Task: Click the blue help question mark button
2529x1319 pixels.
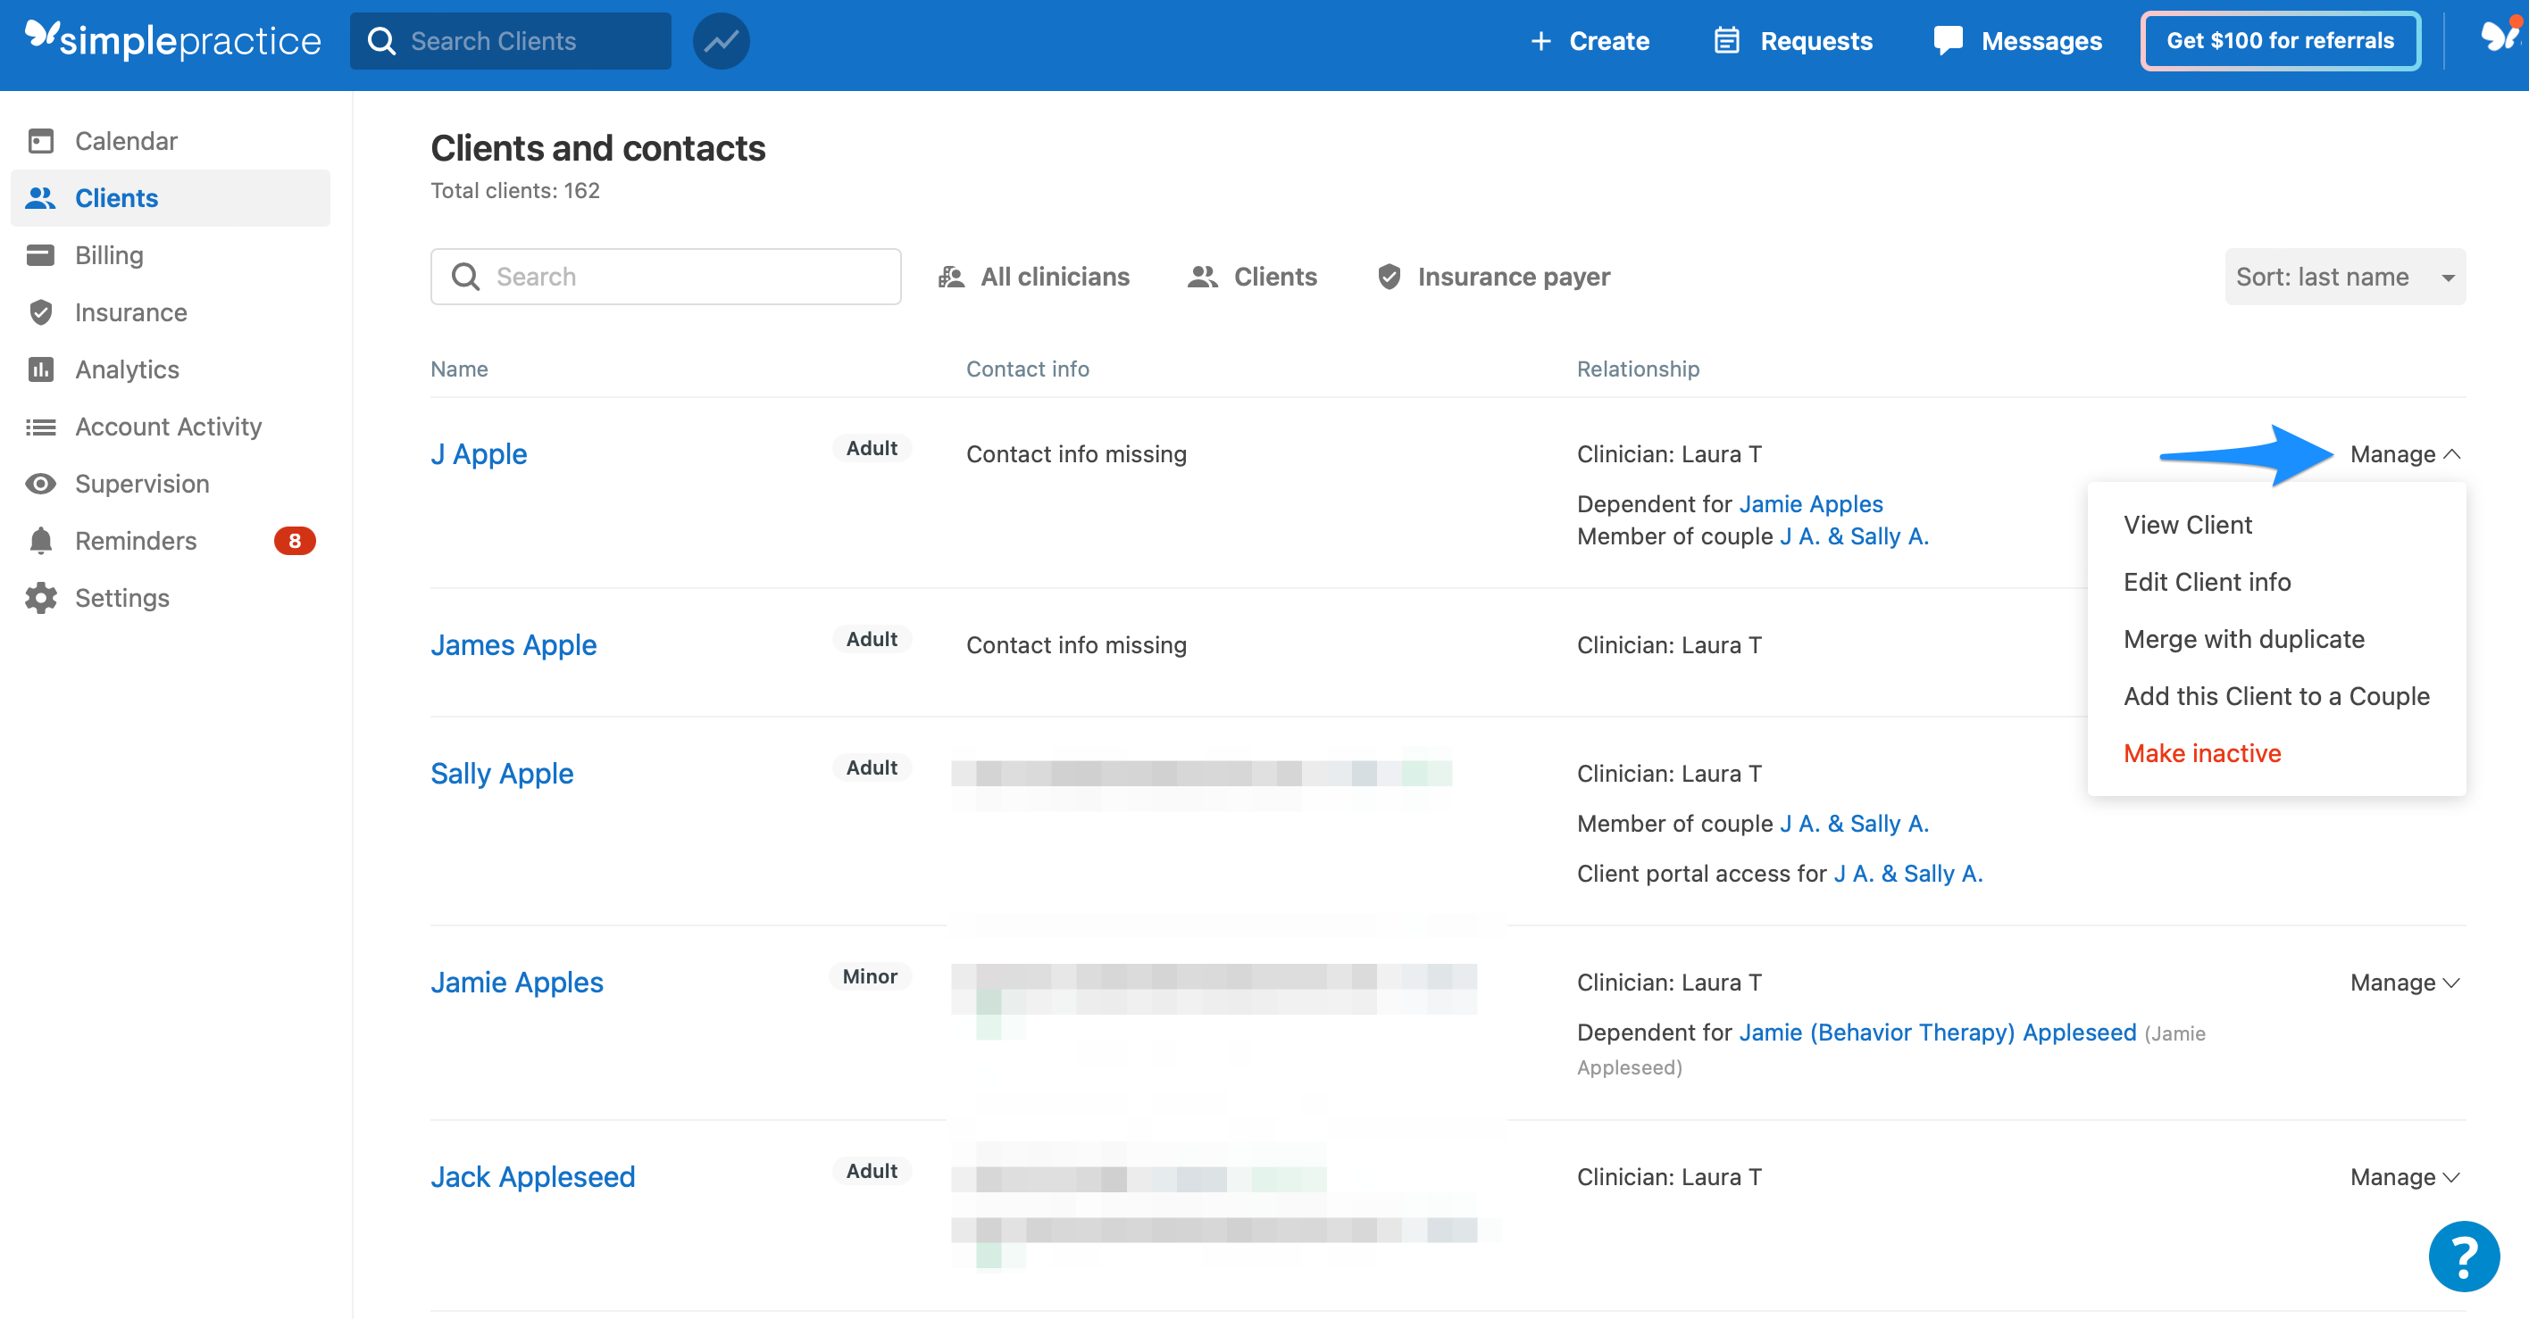Action: click(x=2462, y=1257)
